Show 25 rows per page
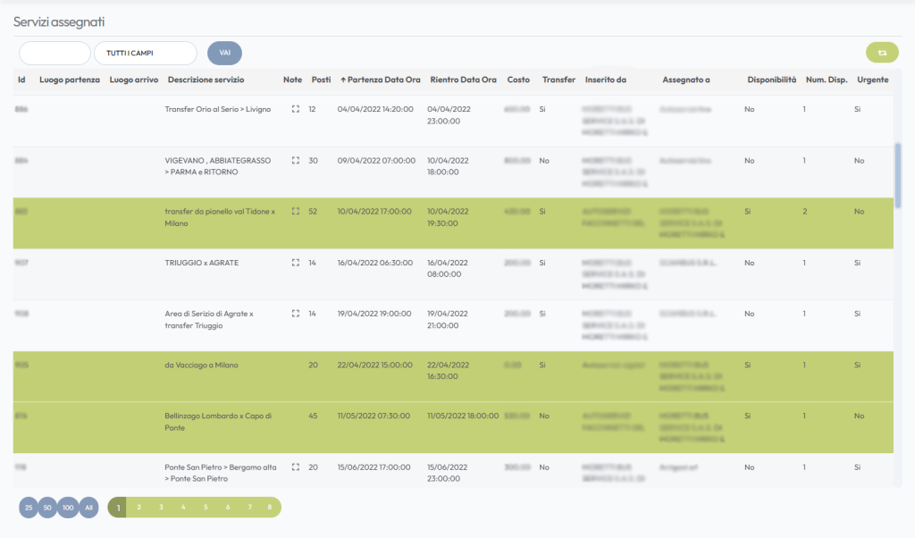The width and height of the screenshot is (915, 538). coord(29,508)
